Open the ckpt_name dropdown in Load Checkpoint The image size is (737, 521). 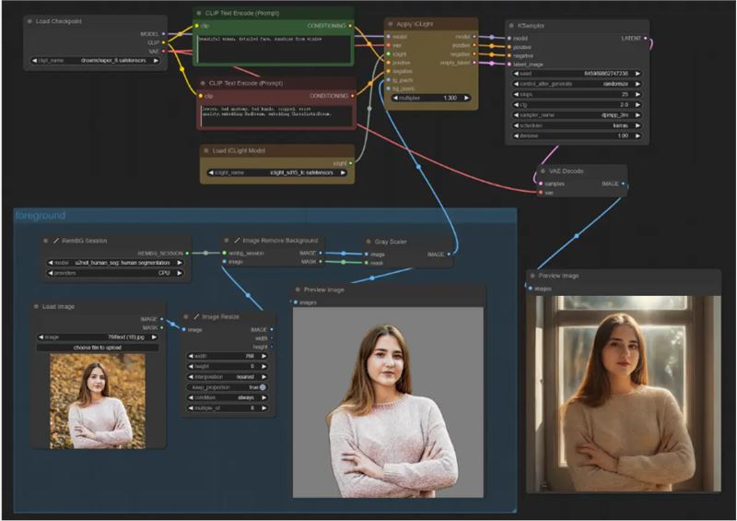click(x=95, y=61)
